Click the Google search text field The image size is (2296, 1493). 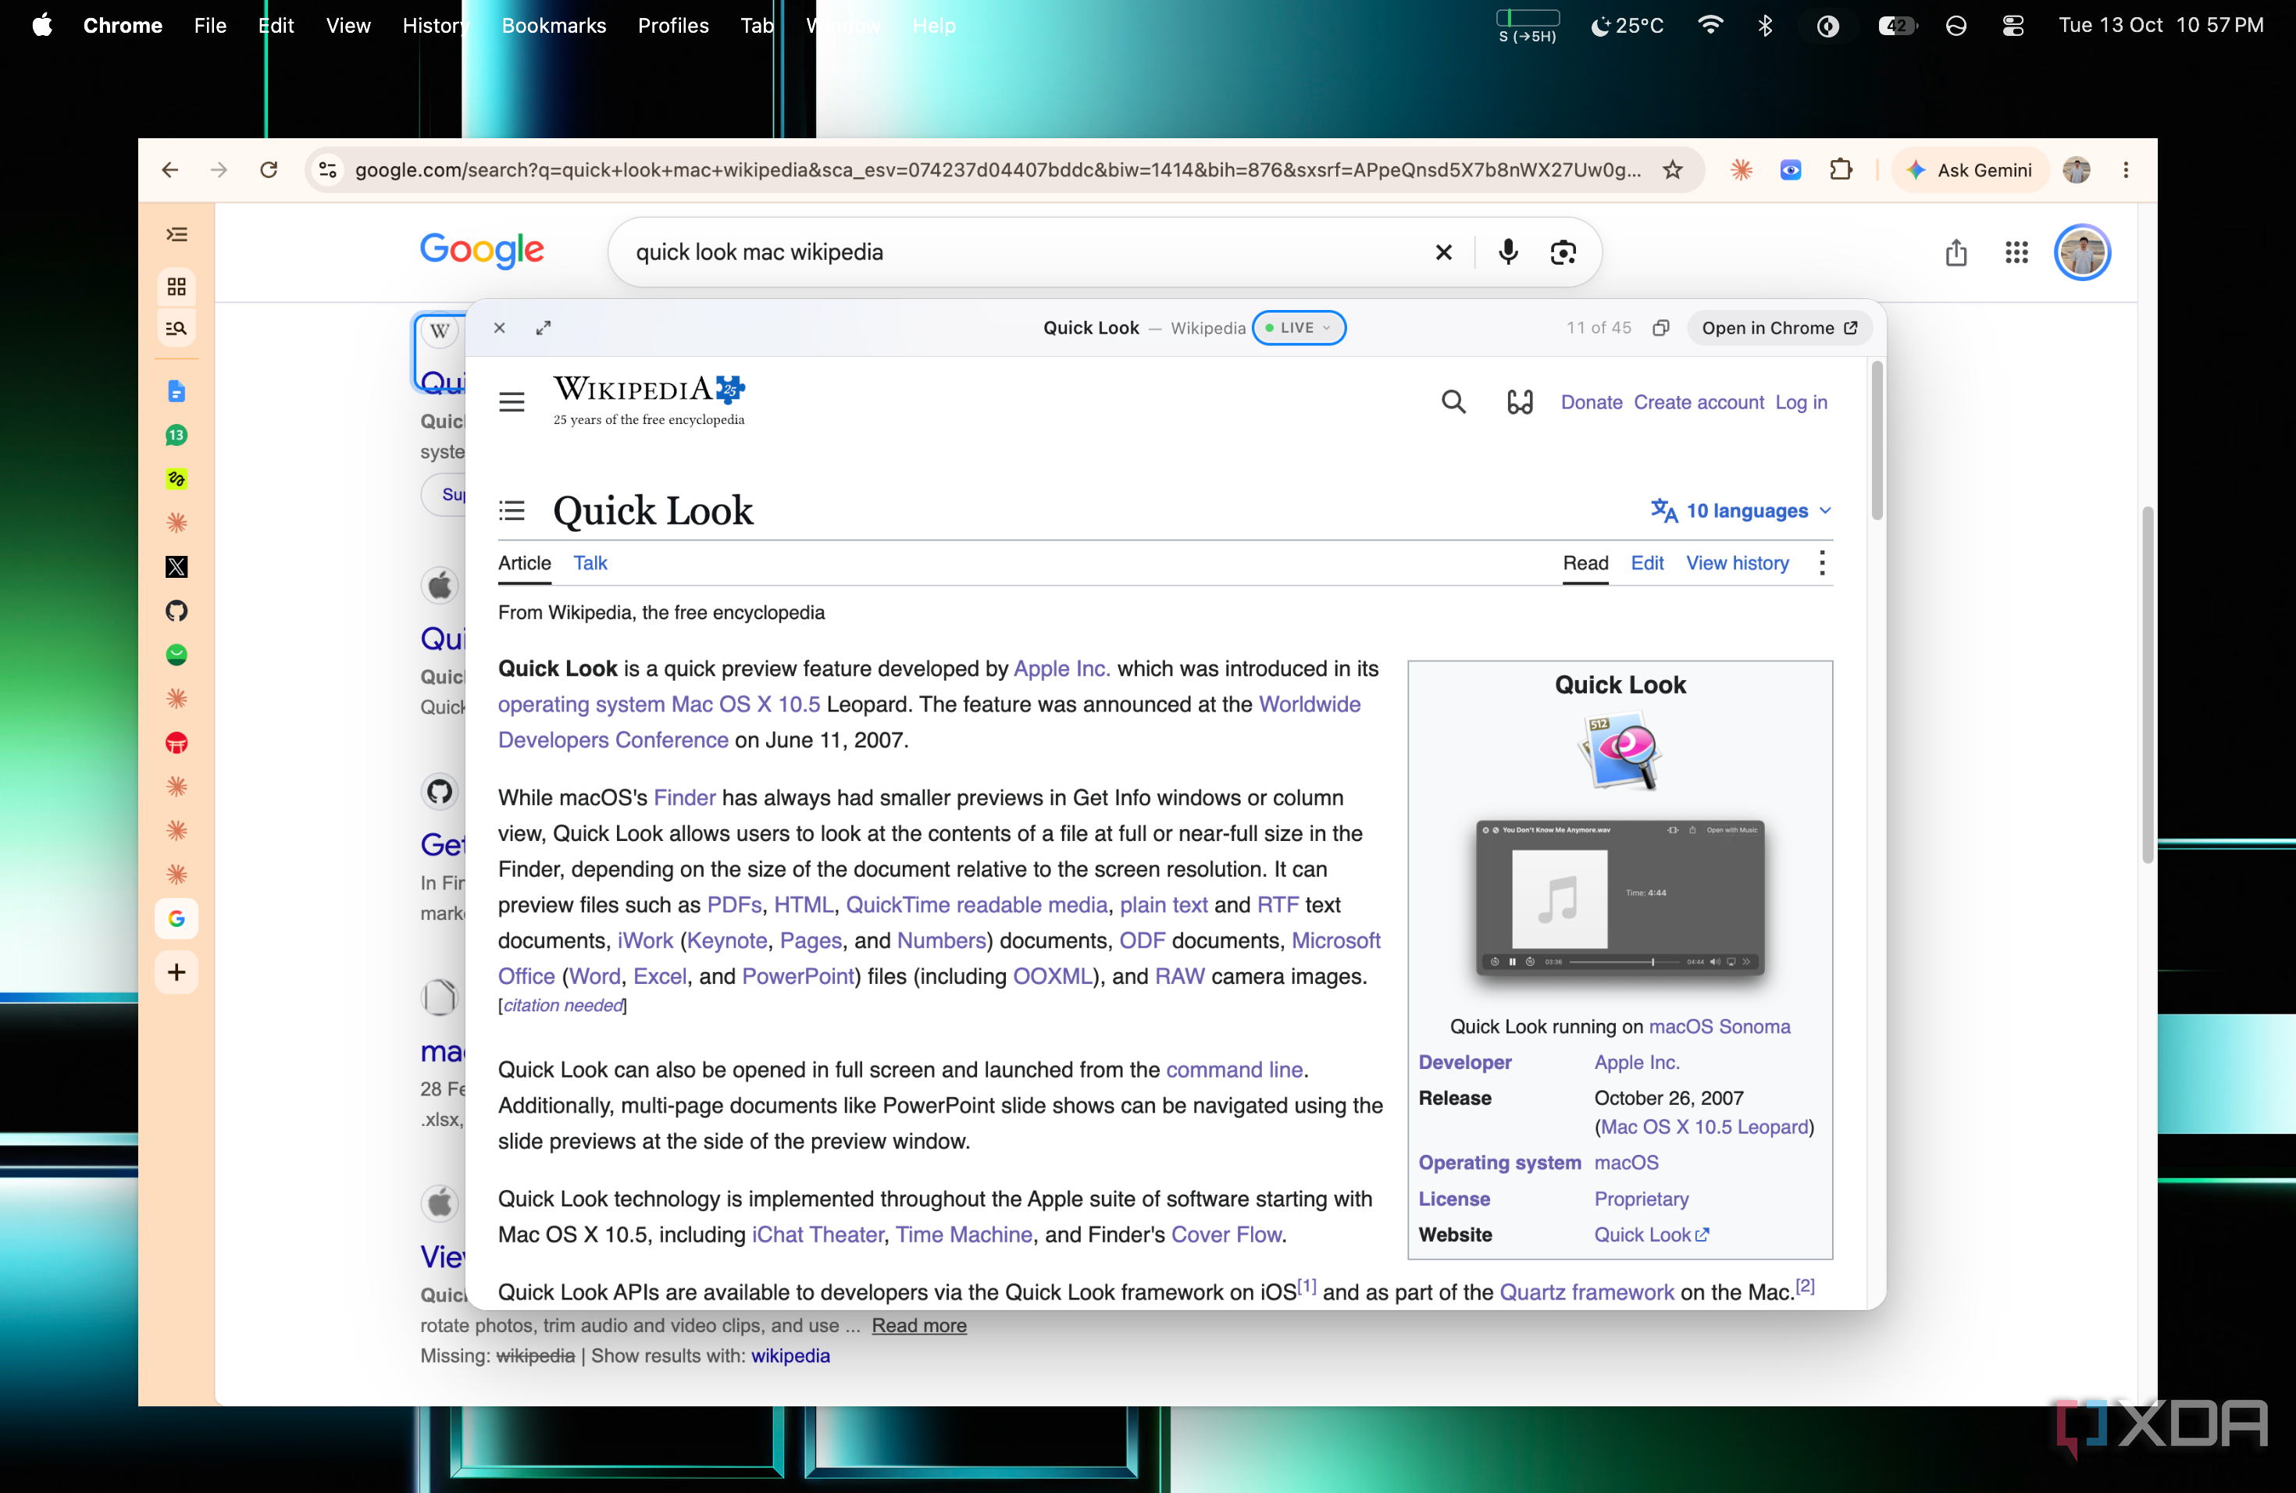pyautogui.click(x=1022, y=253)
